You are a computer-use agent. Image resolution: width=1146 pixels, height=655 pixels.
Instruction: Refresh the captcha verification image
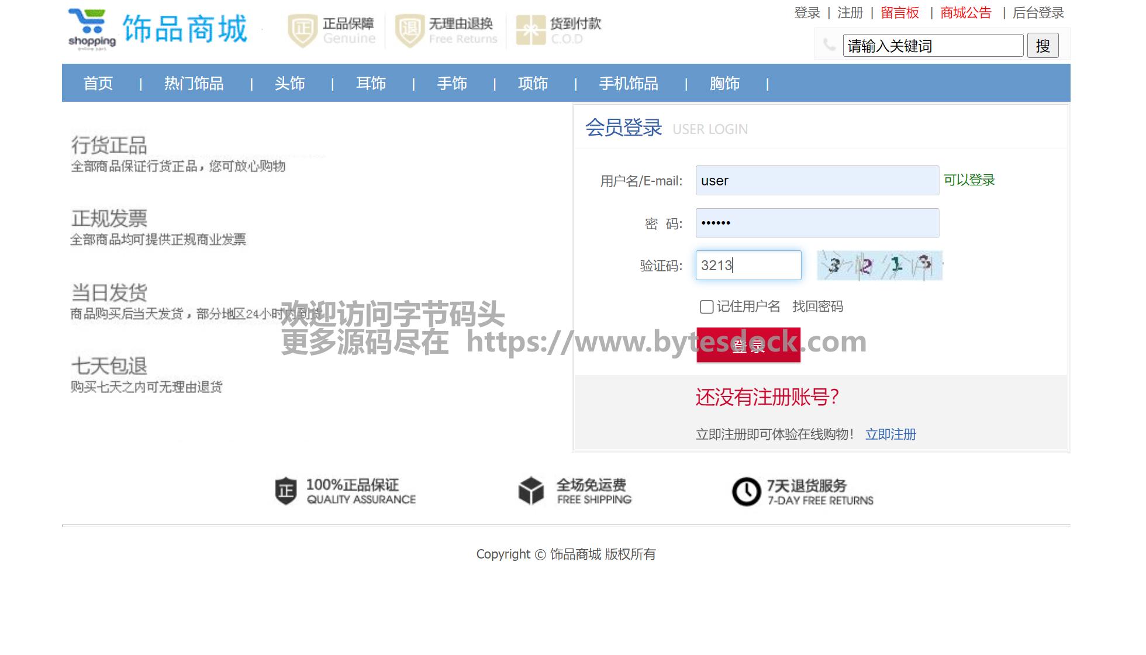(x=879, y=266)
